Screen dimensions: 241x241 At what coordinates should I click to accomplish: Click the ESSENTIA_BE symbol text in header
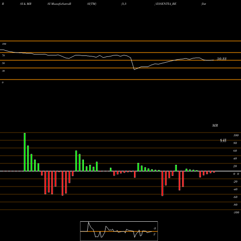[166, 4]
